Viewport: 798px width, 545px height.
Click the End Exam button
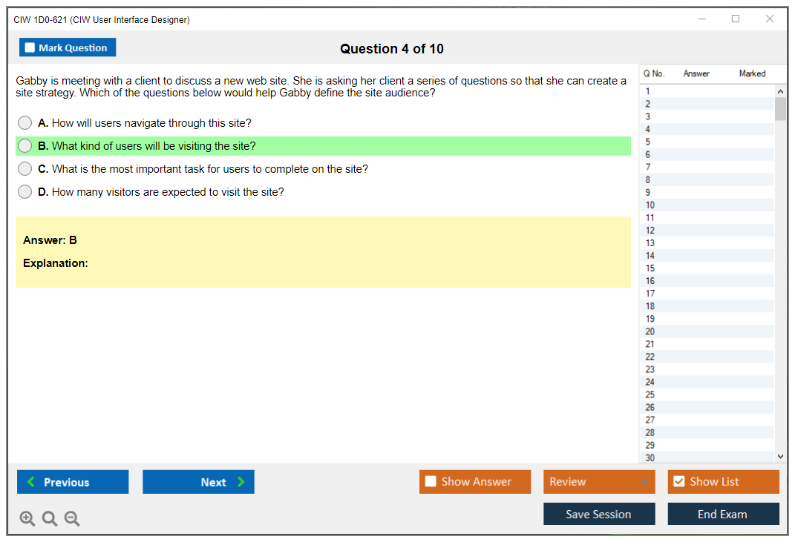point(722,514)
